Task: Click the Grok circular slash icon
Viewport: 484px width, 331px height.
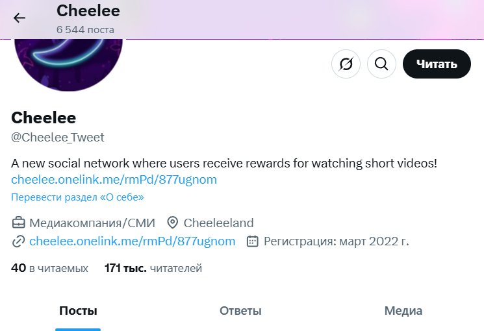Action: [x=346, y=64]
